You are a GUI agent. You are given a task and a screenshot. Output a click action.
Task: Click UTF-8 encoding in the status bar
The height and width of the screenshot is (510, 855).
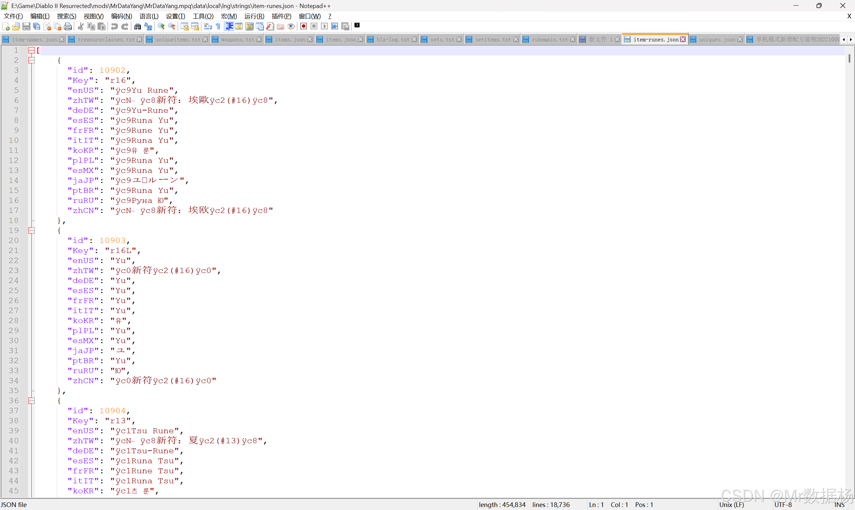pos(783,505)
